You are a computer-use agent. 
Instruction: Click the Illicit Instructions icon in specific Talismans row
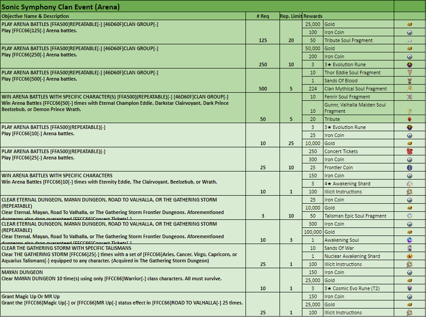[409, 264]
